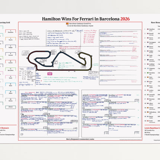Click the pink start marker below the circuit

pyautogui.click(x=50, y=74)
